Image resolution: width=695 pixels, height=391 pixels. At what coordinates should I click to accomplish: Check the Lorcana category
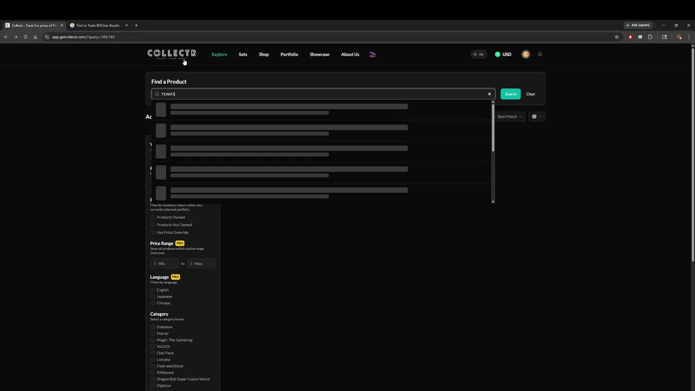pos(153,360)
